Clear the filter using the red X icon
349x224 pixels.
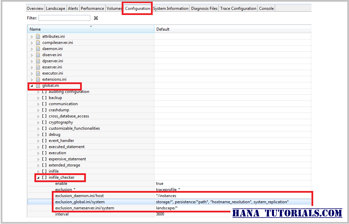pyautogui.click(x=96, y=18)
